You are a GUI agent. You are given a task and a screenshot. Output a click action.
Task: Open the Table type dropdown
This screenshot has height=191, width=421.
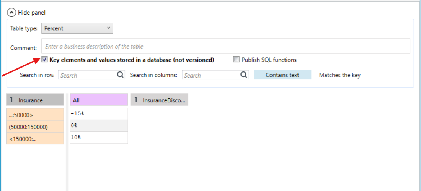click(x=77, y=28)
